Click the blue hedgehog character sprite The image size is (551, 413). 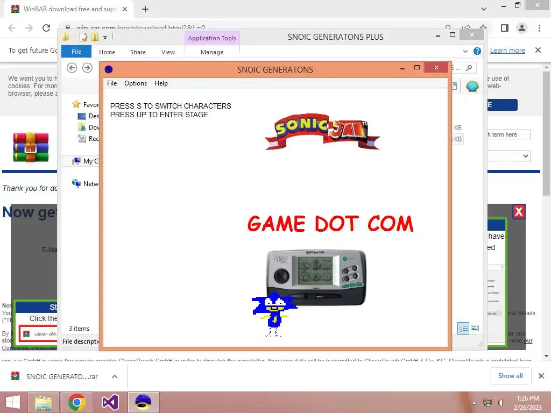coord(274,314)
